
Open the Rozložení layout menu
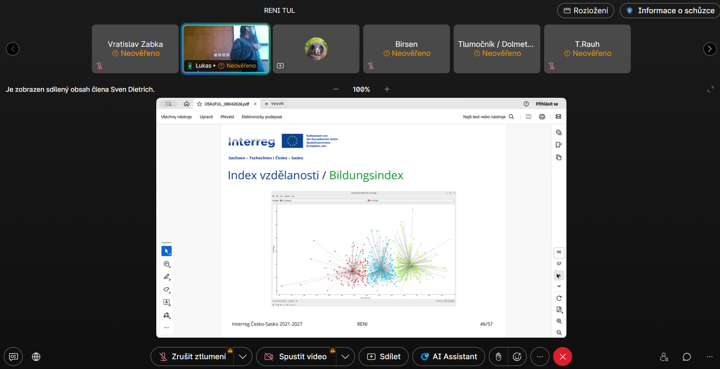(585, 11)
